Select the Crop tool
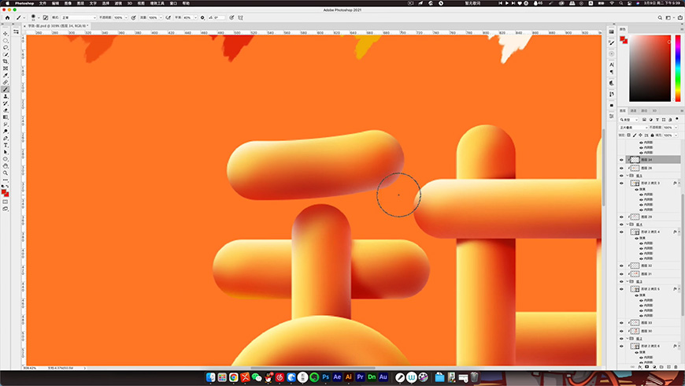The width and height of the screenshot is (685, 386). click(6, 61)
